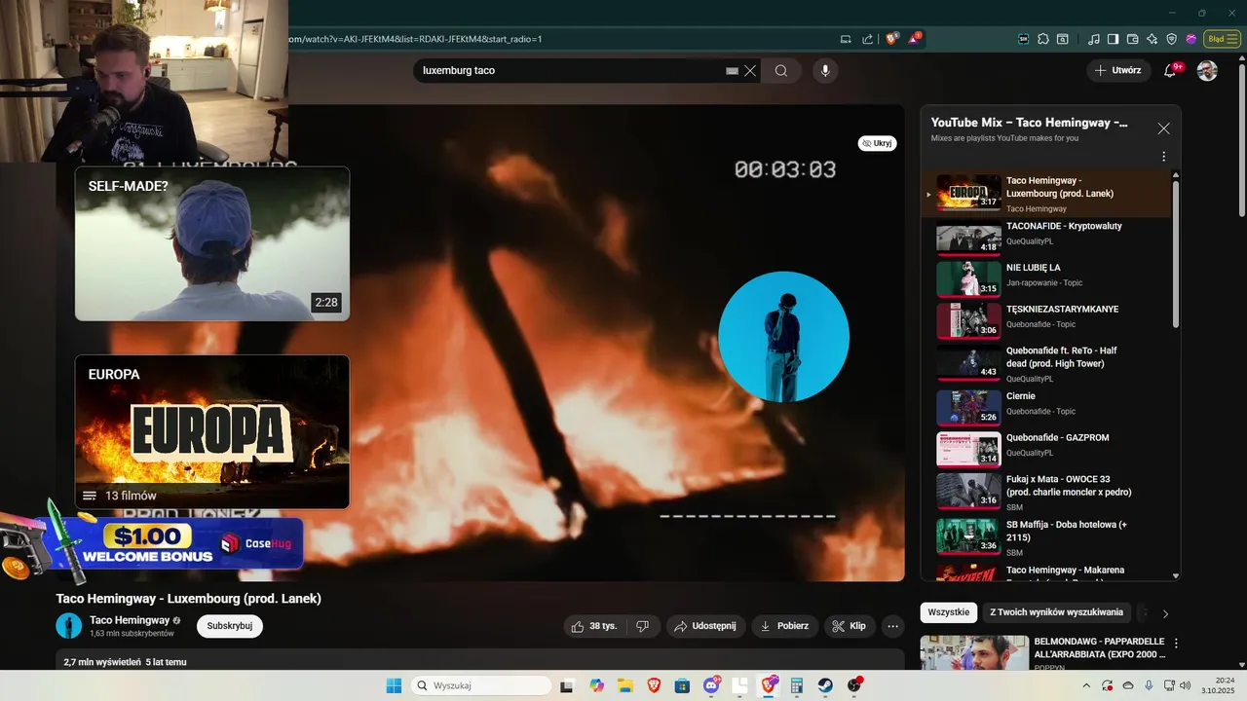Play Quebonafide ft. ReTo - Half dead
This screenshot has height=701, width=1247.
1045,363
